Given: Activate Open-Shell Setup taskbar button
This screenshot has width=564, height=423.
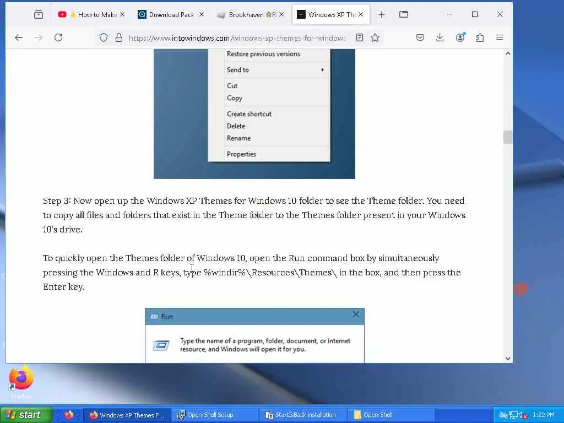Looking at the screenshot, I should [215, 415].
